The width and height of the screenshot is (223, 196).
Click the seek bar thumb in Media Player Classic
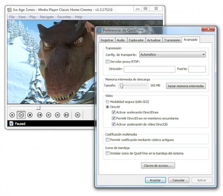pos(38,107)
